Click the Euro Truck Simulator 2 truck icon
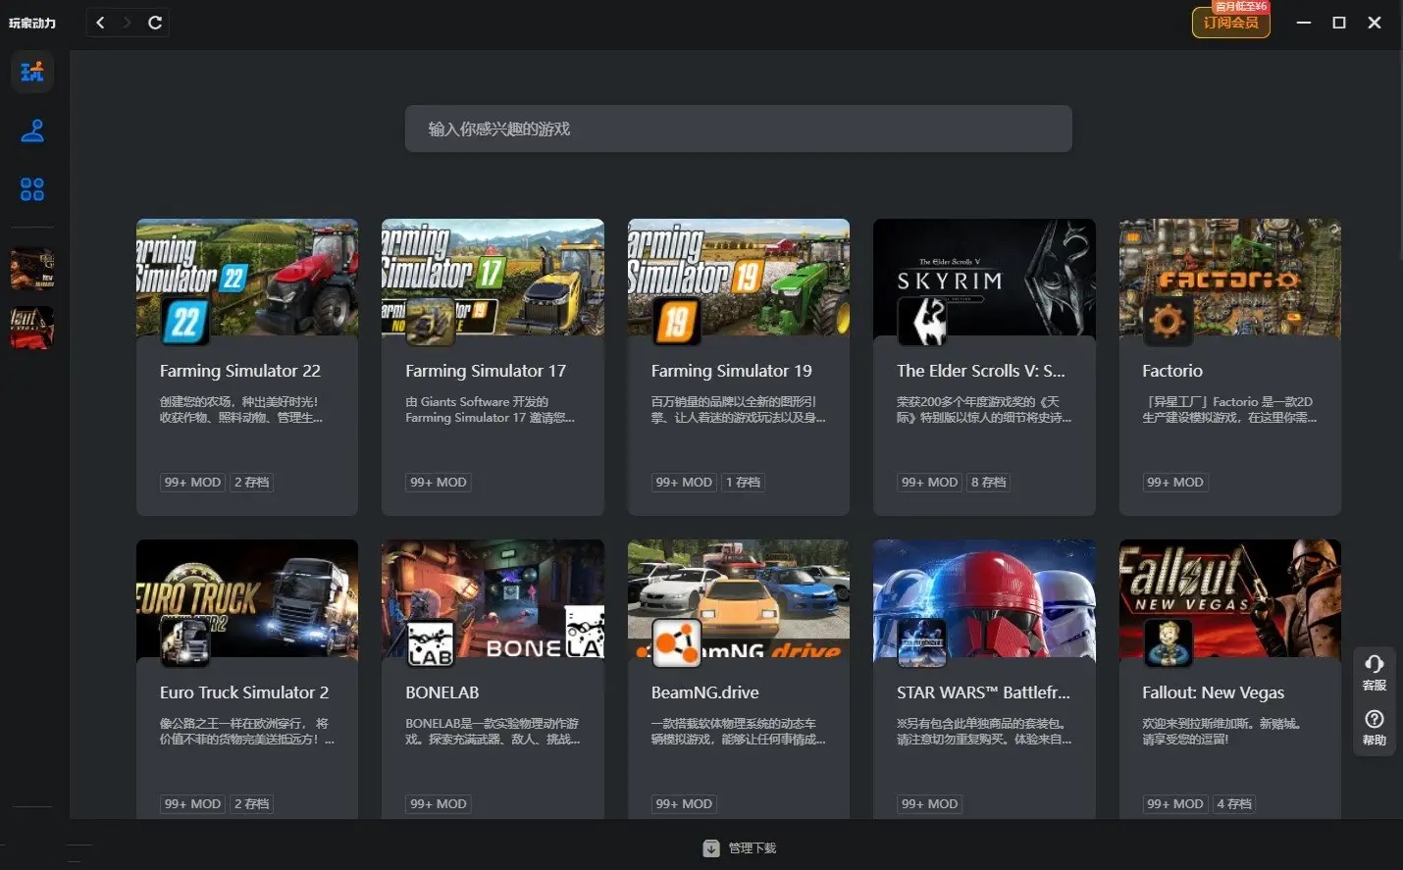The image size is (1403, 870). click(185, 641)
